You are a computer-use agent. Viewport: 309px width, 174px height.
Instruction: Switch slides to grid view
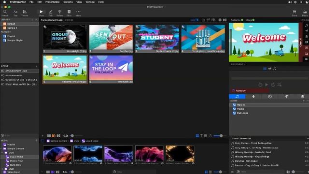(x=197, y=136)
